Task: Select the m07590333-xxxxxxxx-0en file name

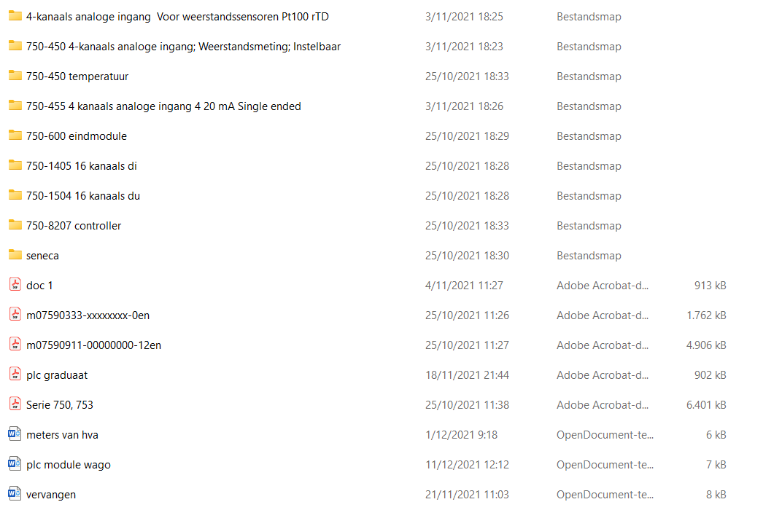Action: (x=88, y=315)
